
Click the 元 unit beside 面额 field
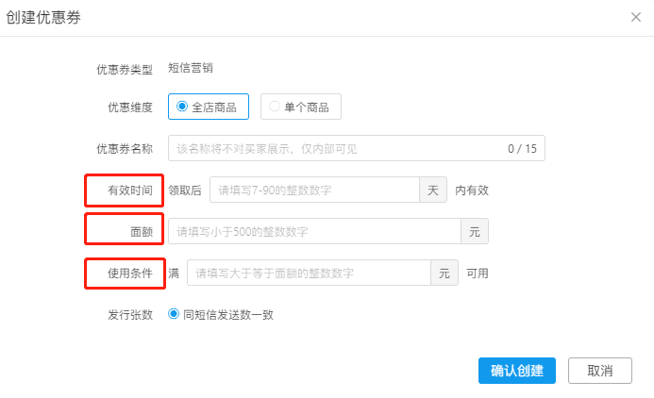475,231
